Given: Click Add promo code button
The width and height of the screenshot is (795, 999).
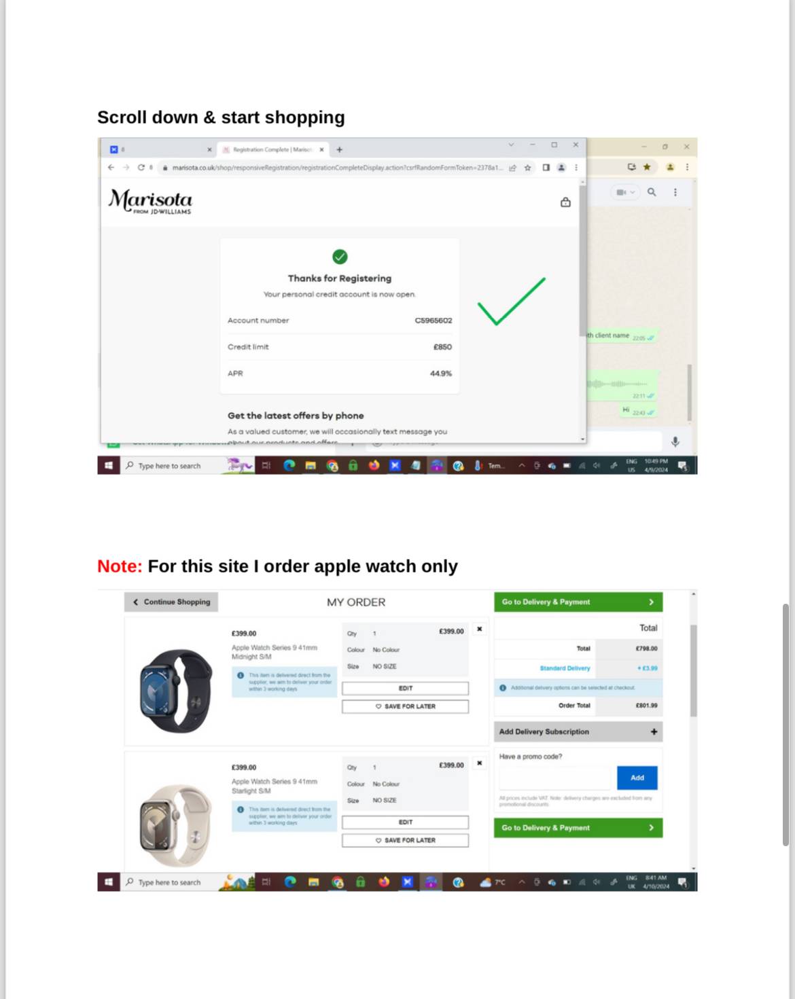Looking at the screenshot, I should [637, 778].
